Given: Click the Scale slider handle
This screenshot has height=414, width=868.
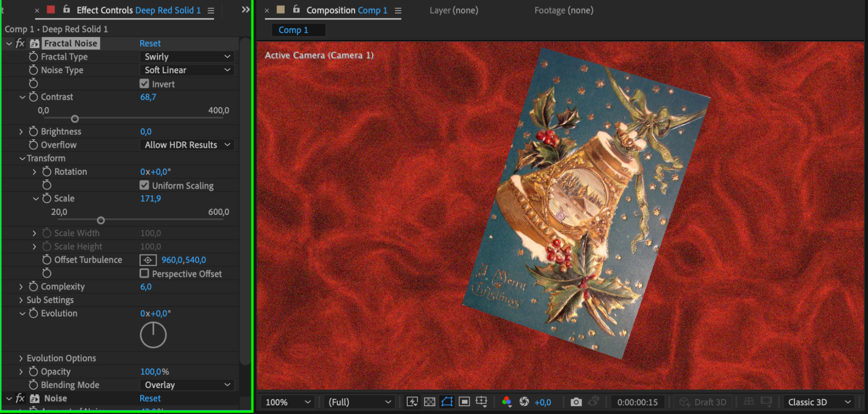Looking at the screenshot, I should 101,220.
